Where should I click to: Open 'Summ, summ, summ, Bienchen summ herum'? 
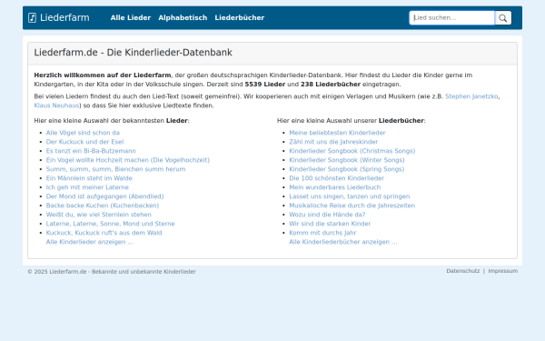(x=115, y=169)
